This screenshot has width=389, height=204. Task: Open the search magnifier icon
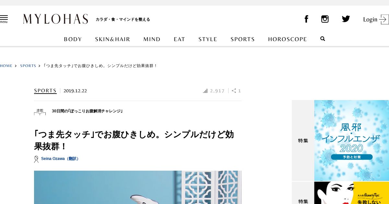click(x=323, y=39)
